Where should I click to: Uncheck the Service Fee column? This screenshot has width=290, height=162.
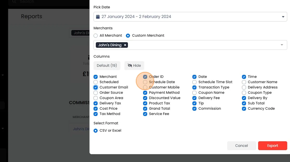145,114
